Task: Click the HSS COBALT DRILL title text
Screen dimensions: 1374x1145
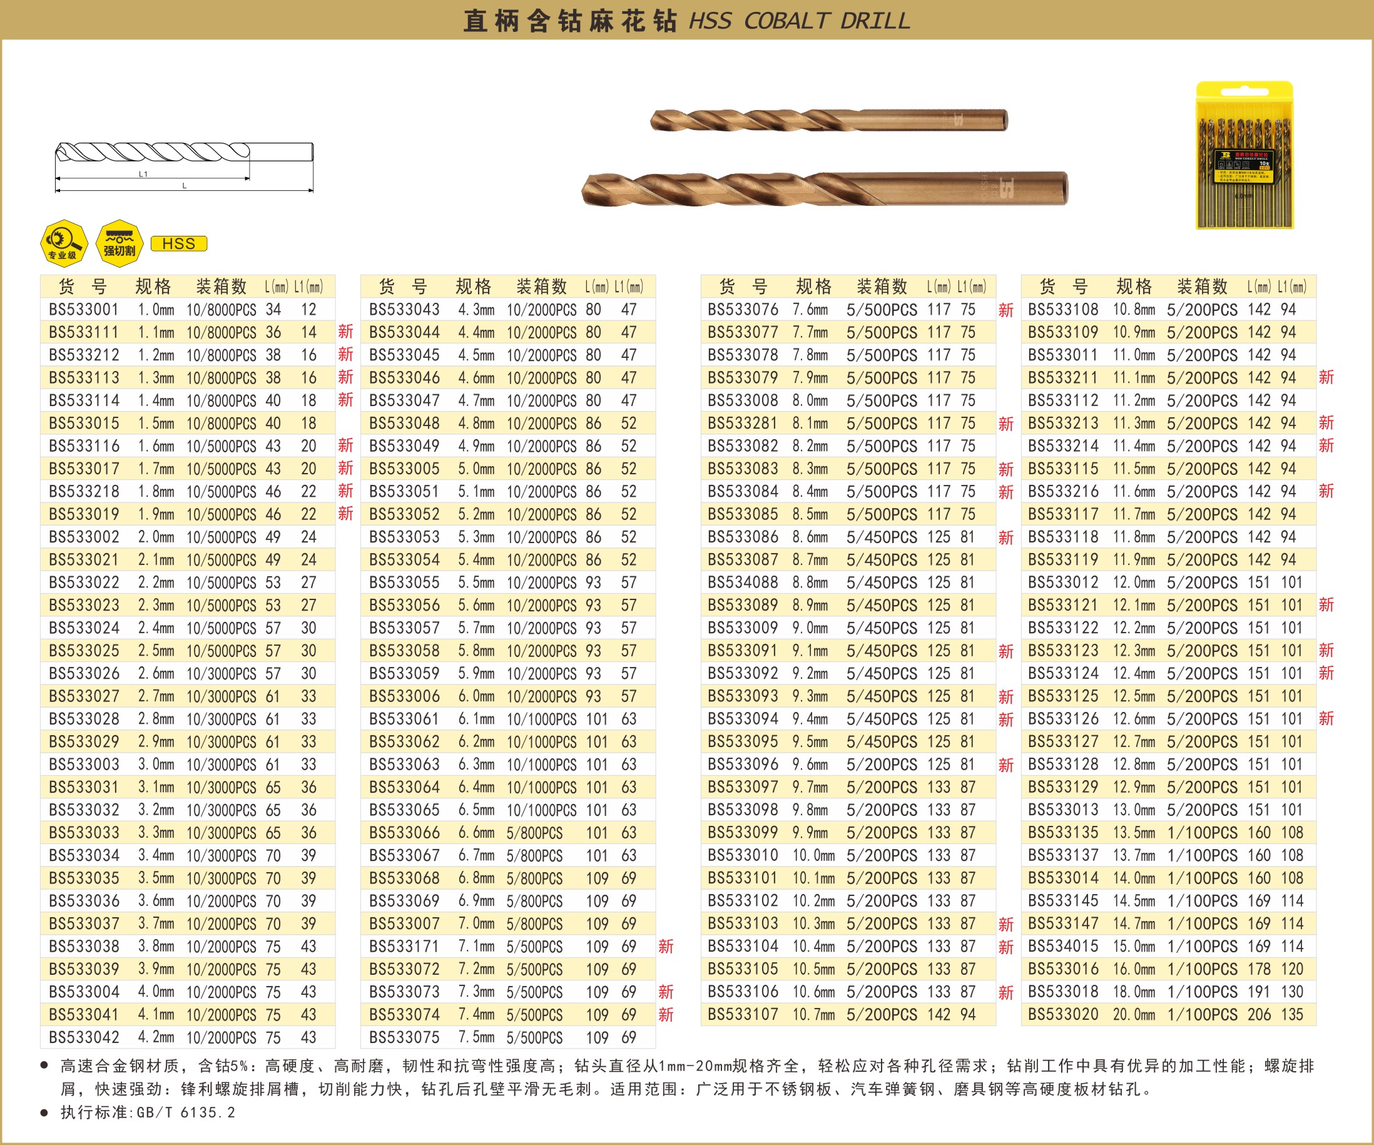Action: point(799,21)
